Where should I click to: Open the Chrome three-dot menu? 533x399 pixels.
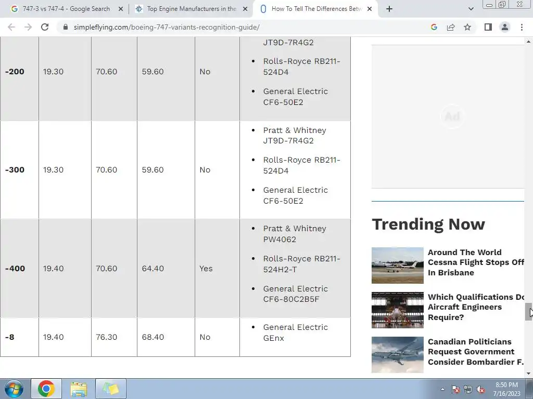522,27
